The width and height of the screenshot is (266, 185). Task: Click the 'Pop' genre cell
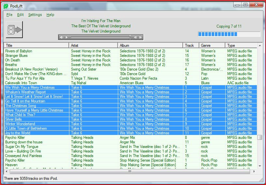click(204, 74)
